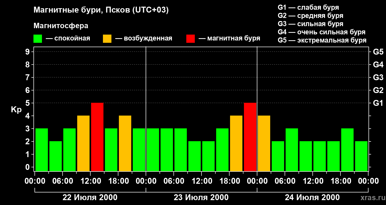The width and height of the screenshot is (386, 205).
Task: Click the first green bar of 22 July
Action: click(42, 150)
